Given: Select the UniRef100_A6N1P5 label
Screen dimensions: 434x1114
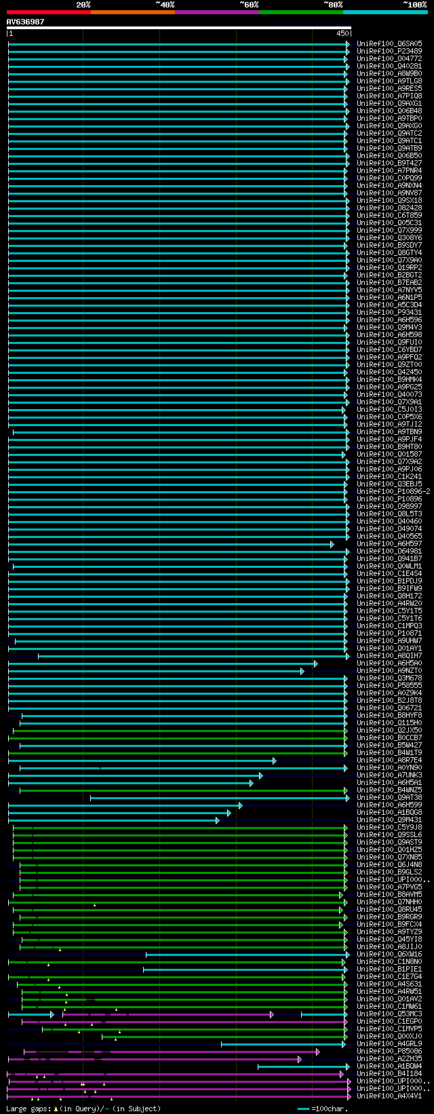Looking at the screenshot, I should coord(389,297).
